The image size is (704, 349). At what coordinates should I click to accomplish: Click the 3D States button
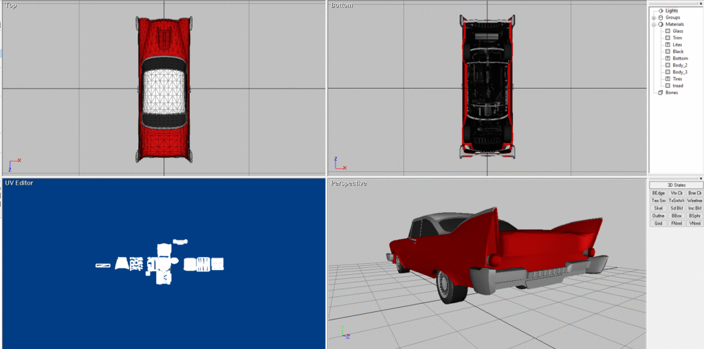pyautogui.click(x=676, y=185)
